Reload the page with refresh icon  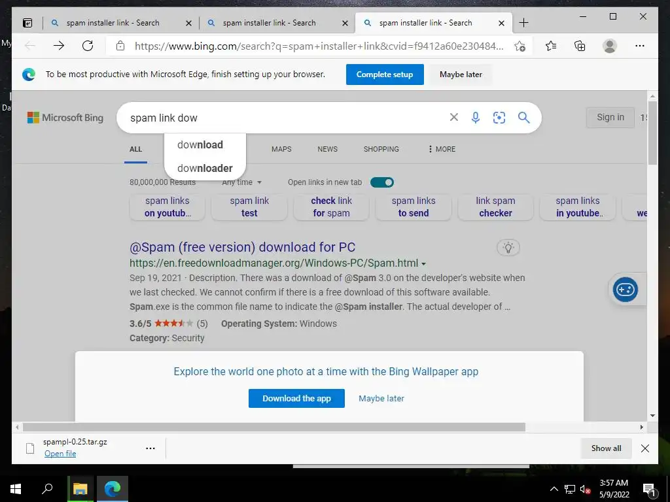[x=88, y=46]
